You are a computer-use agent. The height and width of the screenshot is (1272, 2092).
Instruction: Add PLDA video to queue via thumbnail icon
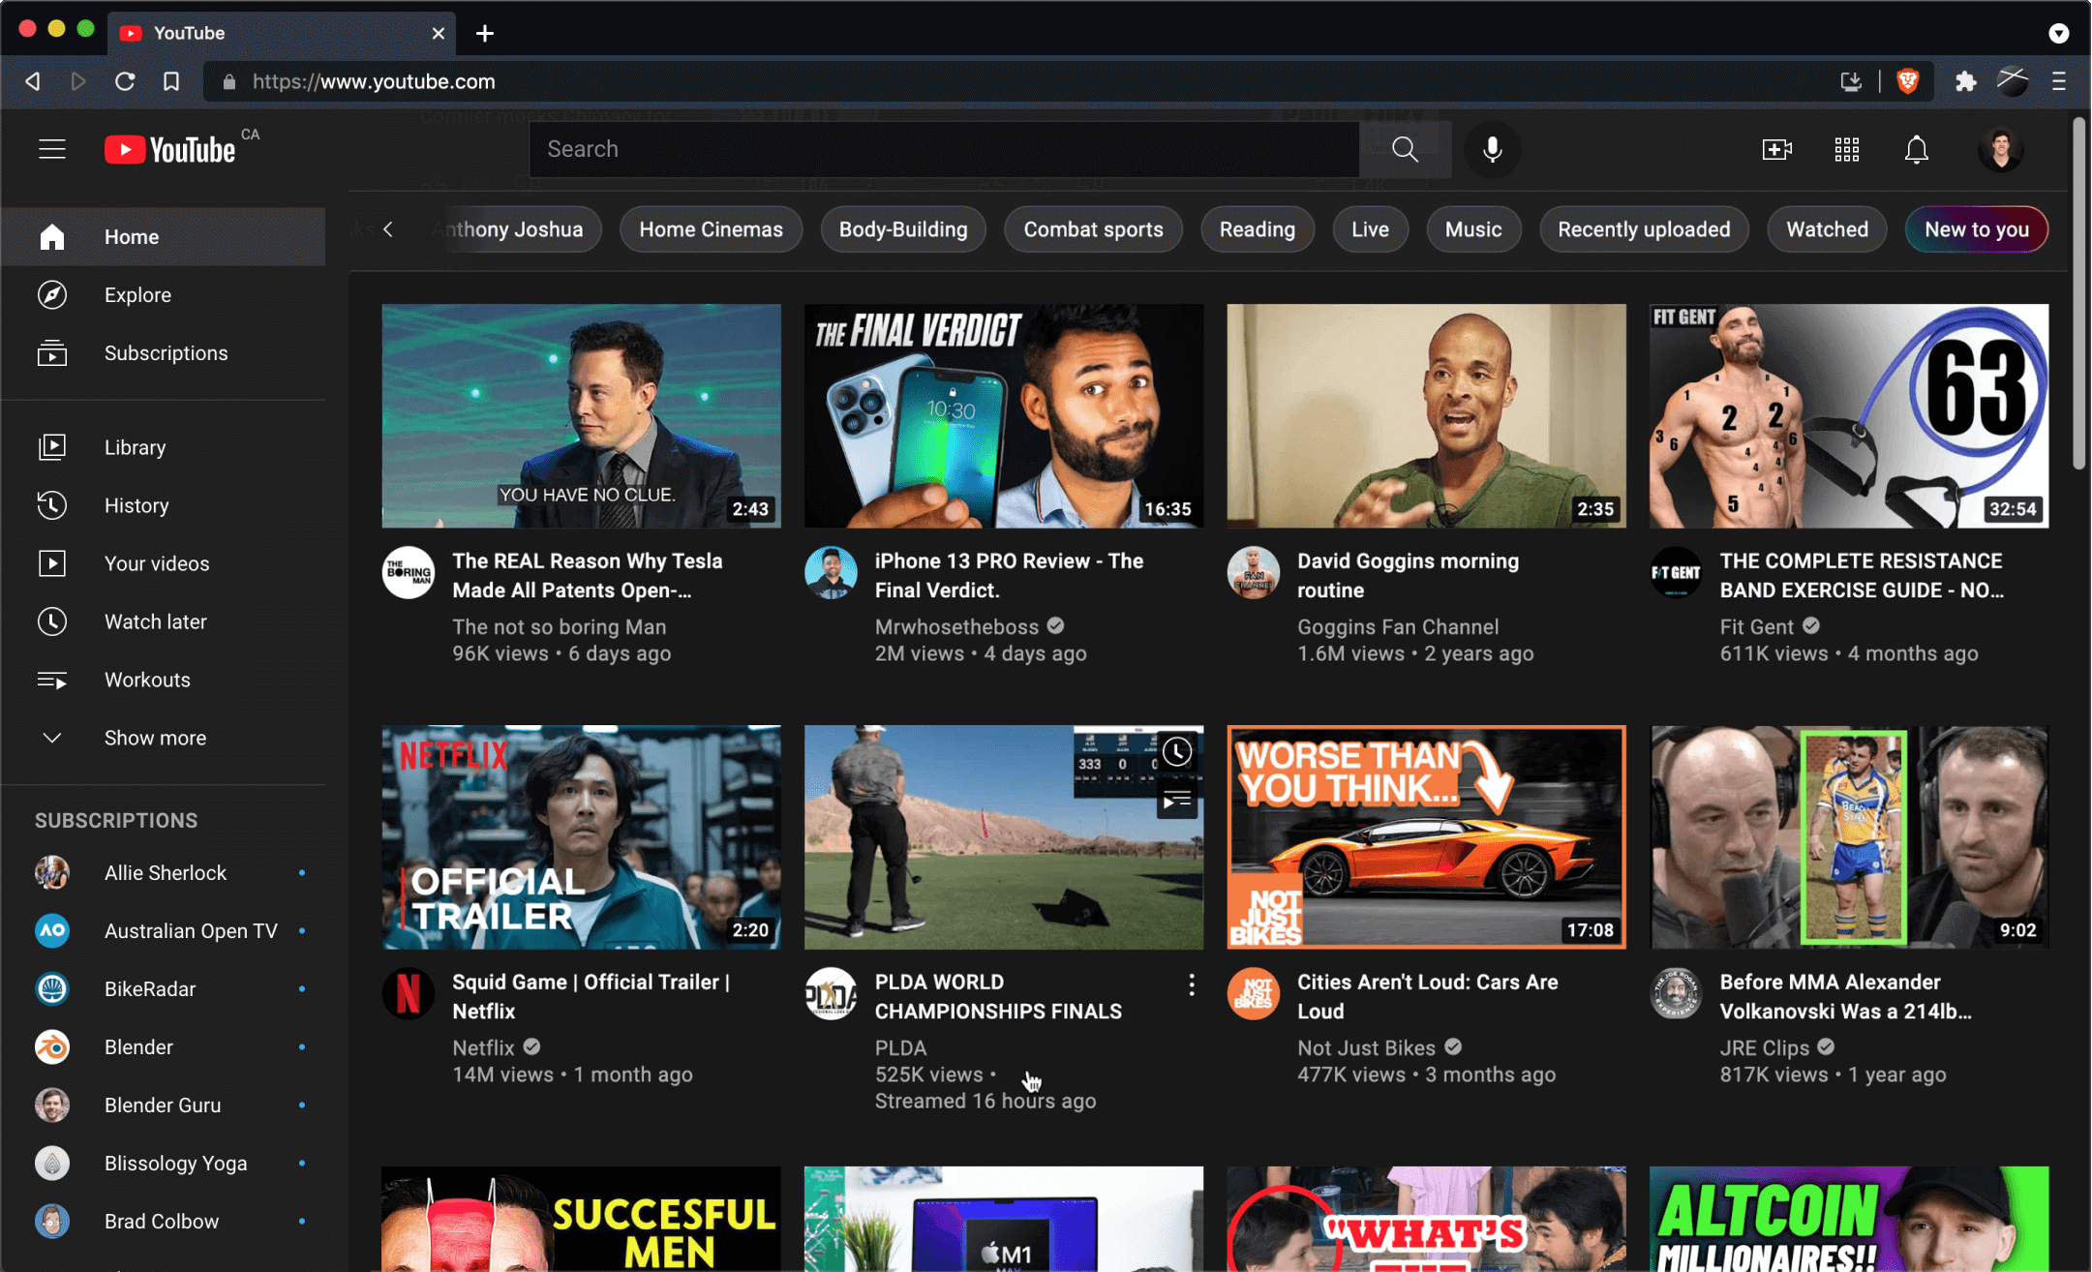(x=1176, y=801)
